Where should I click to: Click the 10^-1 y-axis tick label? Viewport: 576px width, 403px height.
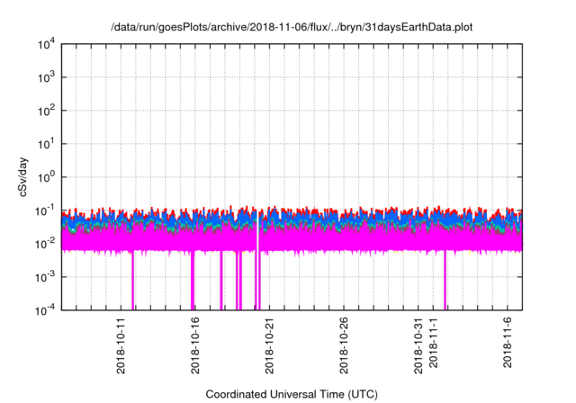[x=46, y=211]
